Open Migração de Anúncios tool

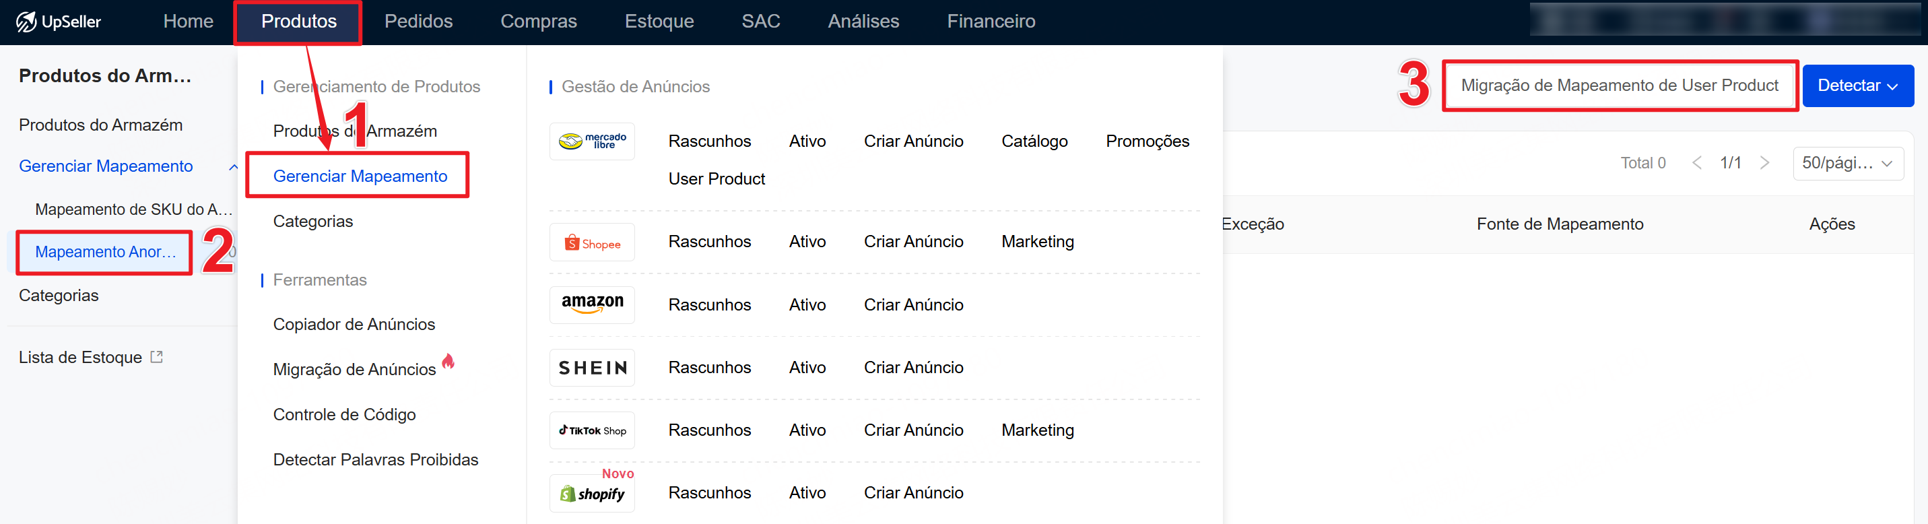pyautogui.click(x=354, y=369)
